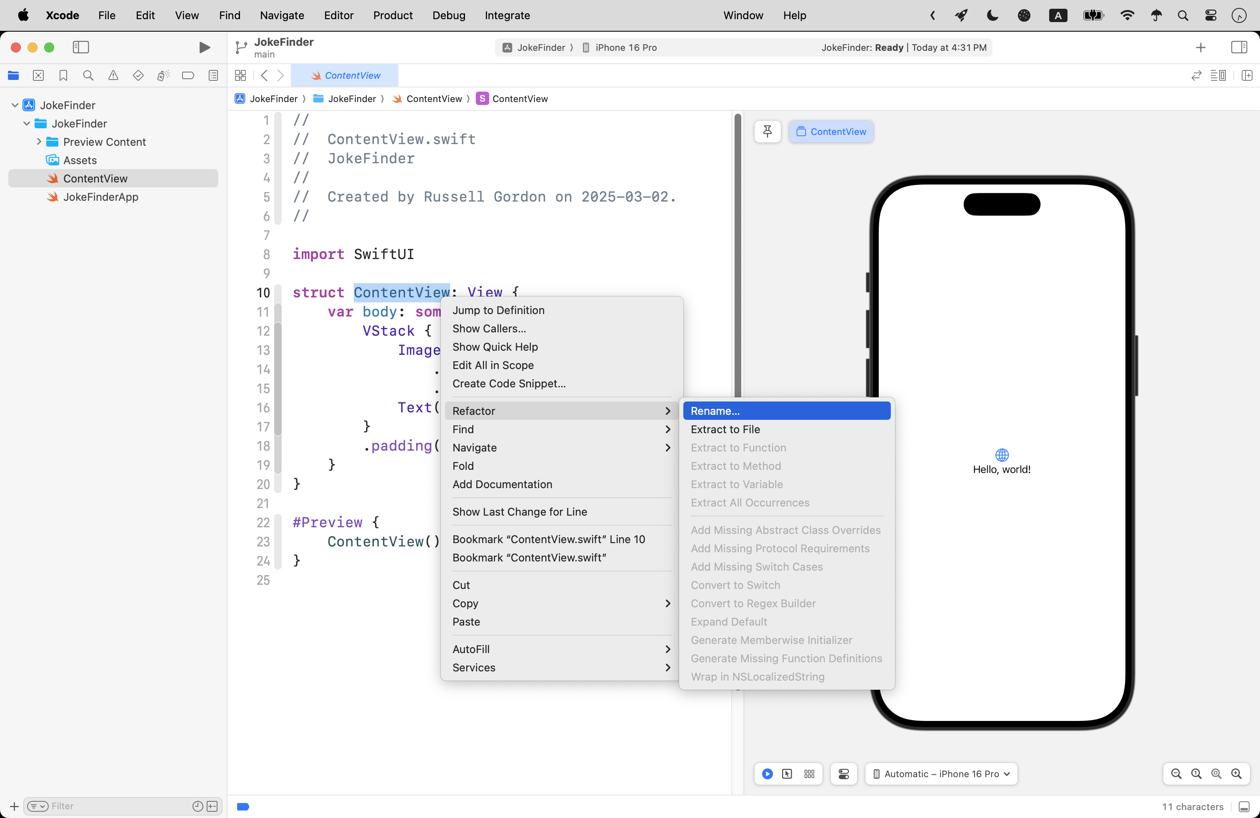Select JokeFinderApp file in navigator
The image size is (1260, 818).
(x=100, y=197)
